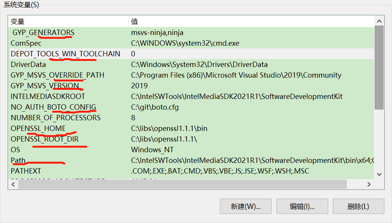Click the 删除(L) button
This screenshot has width=392, height=223.
tap(358, 206)
